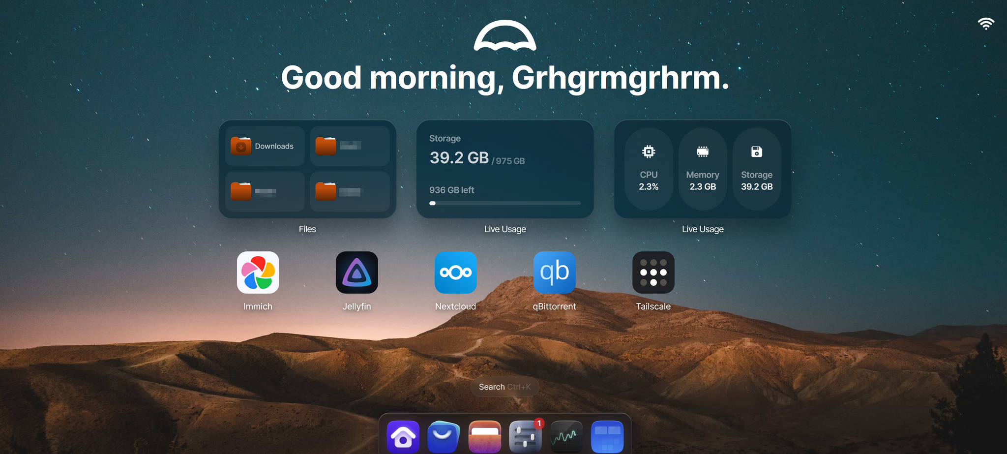The width and height of the screenshot is (1007, 454).
Task: Select the CPU 2.3% usage pill
Action: [649, 169]
